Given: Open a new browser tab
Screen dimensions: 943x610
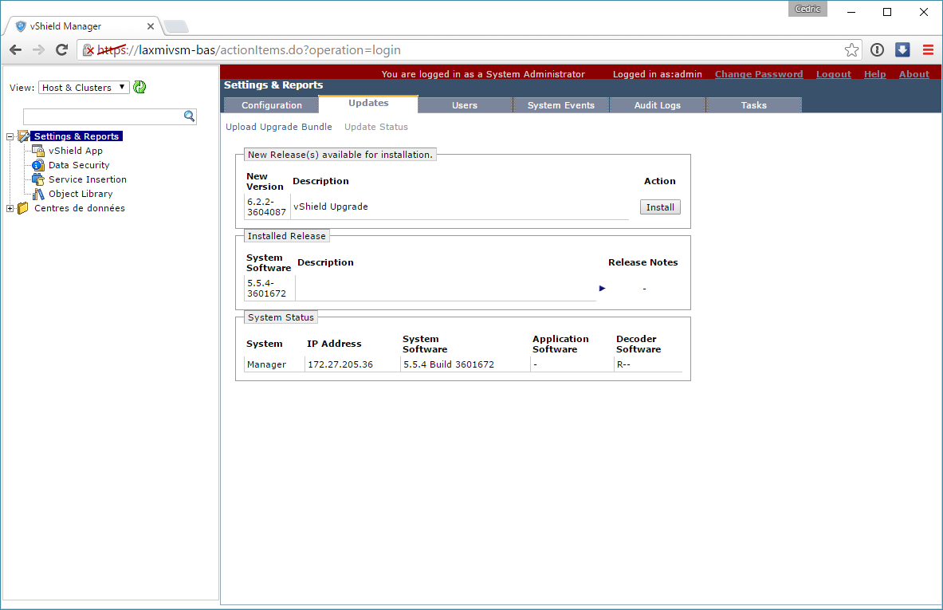Looking at the screenshot, I should point(175,26).
